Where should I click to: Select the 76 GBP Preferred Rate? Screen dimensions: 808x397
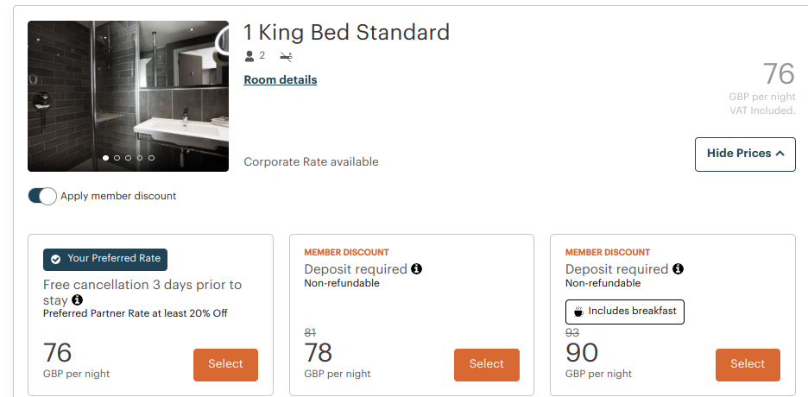pyautogui.click(x=225, y=364)
